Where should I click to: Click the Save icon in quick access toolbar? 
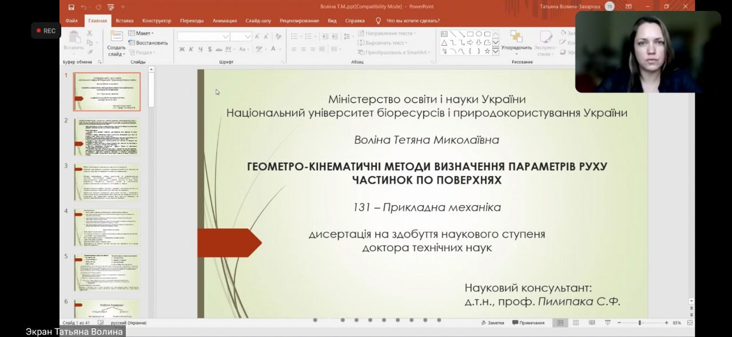pos(71,7)
